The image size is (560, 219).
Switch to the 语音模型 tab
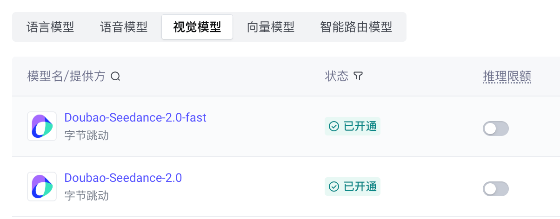pos(124,27)
